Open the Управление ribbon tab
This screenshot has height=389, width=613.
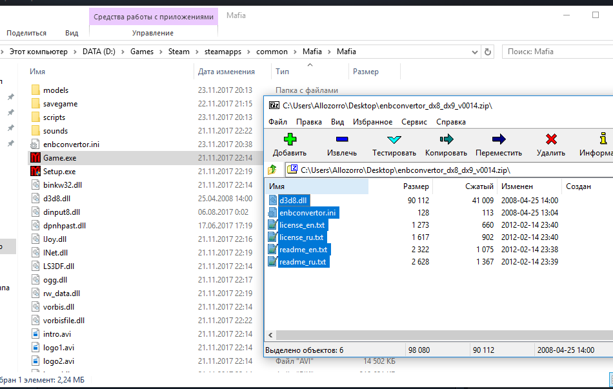pos(153,34)
